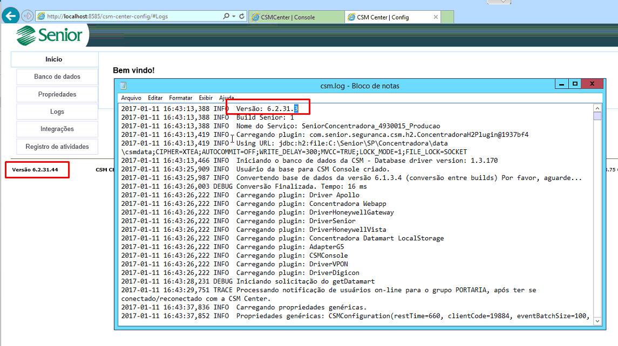Click 'Carregando plugin: DriverHoneywellVista' line
Viewport: 618px width, 346px height.
tap(311, 230)
